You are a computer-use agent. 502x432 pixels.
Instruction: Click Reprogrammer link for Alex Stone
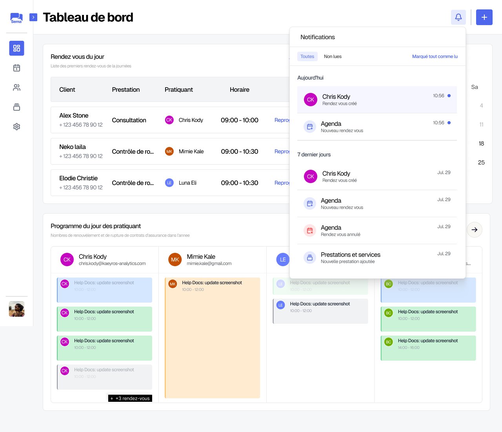click(x=282, y=120)
